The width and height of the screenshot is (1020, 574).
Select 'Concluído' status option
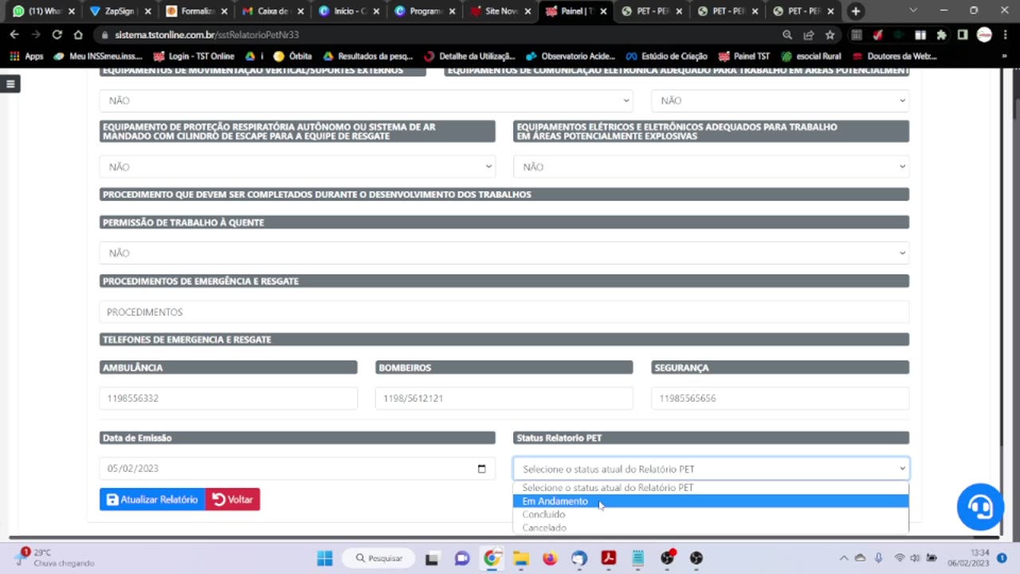coord(711,514)
